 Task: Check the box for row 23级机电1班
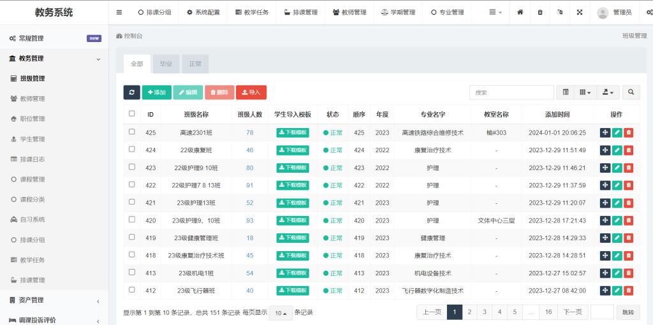pos(132,271)
